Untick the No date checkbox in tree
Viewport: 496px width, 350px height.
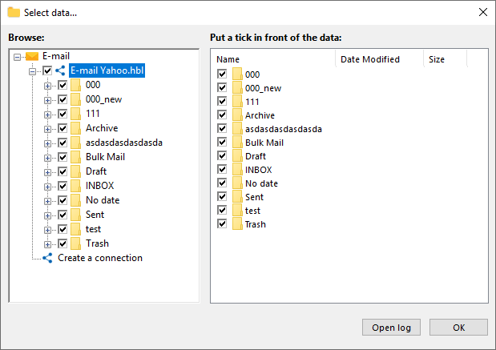coord(62,200)
